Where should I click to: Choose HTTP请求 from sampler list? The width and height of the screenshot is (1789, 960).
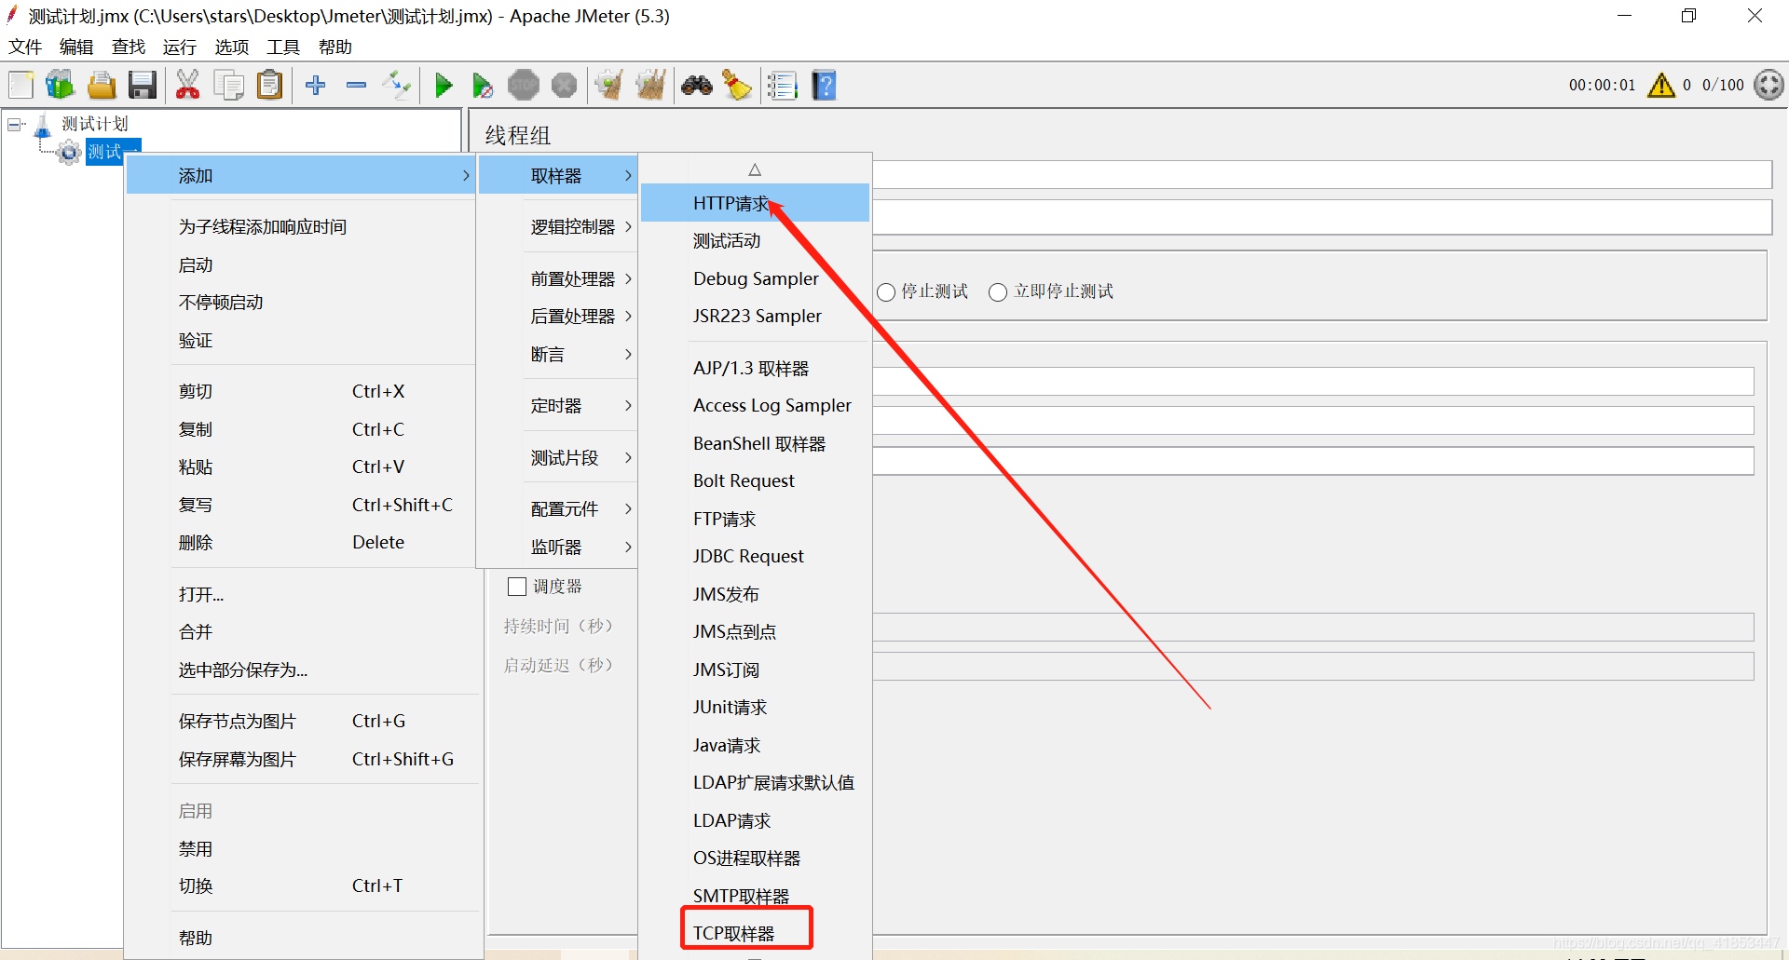coord(755,203)
